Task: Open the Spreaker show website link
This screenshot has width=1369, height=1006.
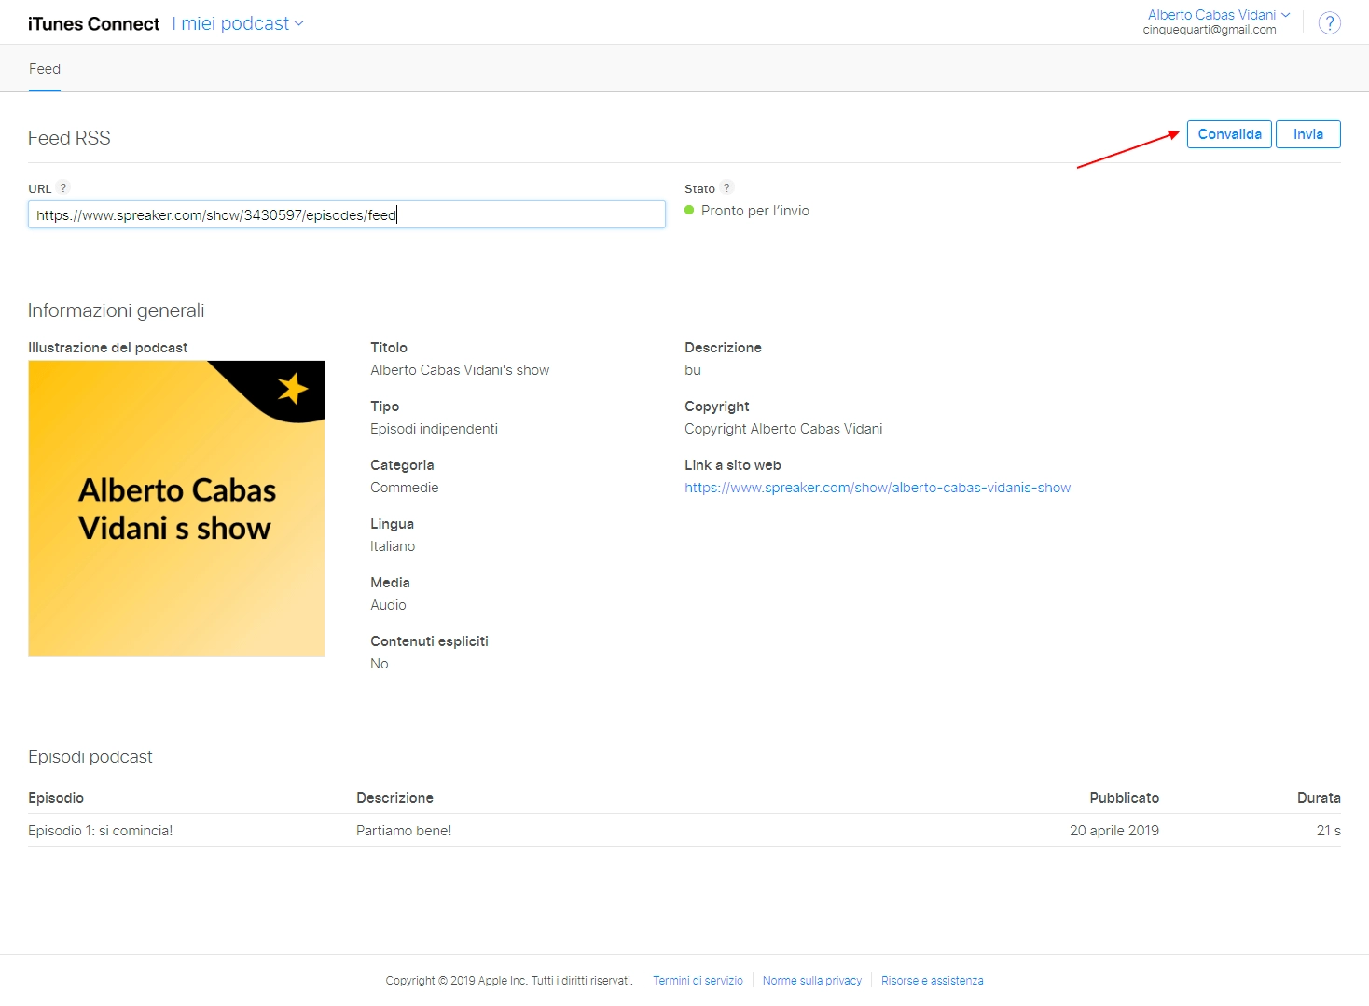Action: click(877, 488)
